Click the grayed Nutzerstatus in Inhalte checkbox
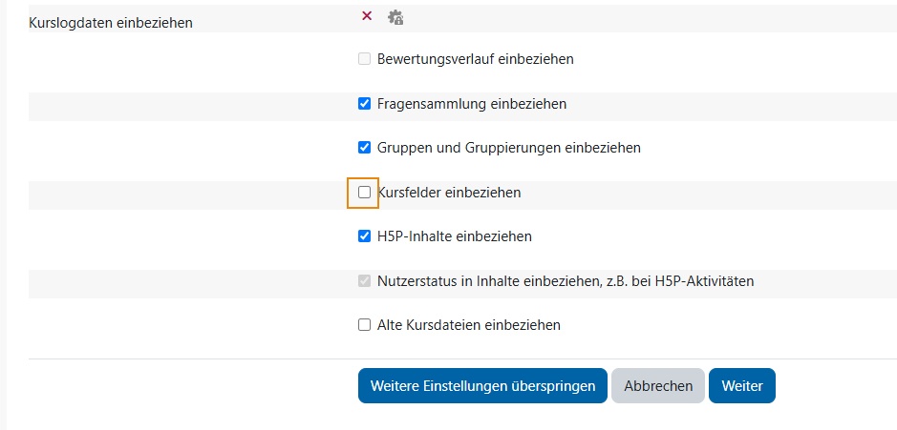 [x=364, y=281]
